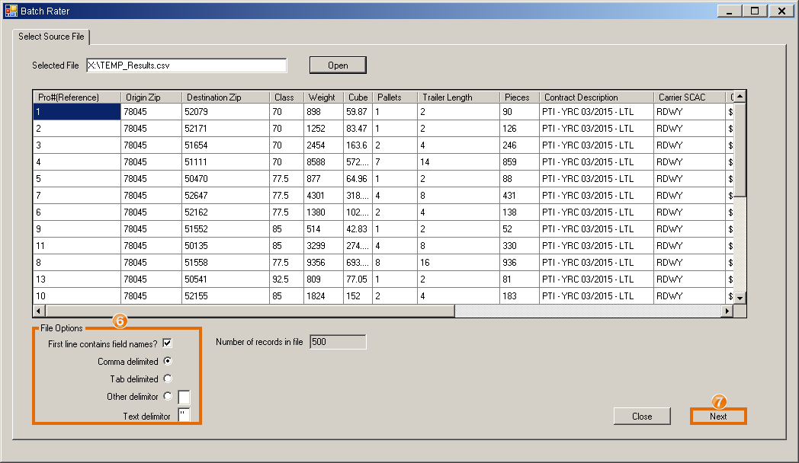The image size is (799, 463).
Task: Maximize the Batch Rater window
Action: click(x=756, y=11)
